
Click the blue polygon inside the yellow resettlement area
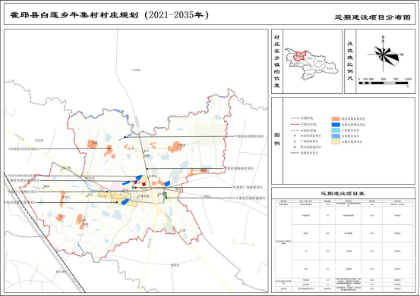[x=125, y=202]
